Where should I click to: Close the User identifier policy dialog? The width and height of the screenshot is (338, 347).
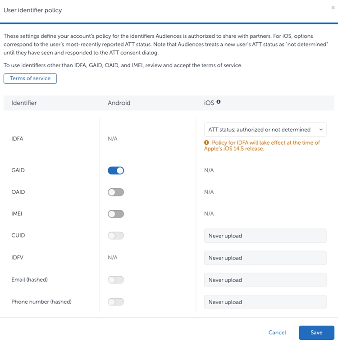(x=333, y=8)
